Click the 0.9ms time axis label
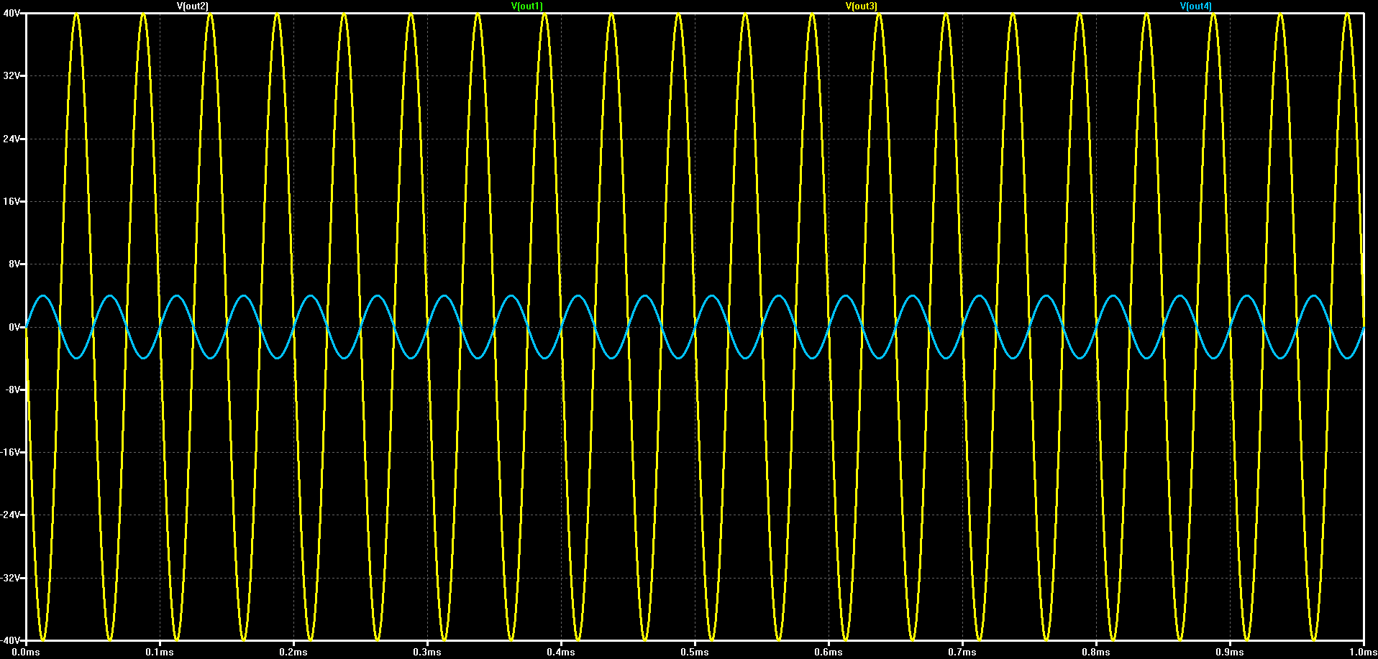1378x659 pixels. 1230,652
